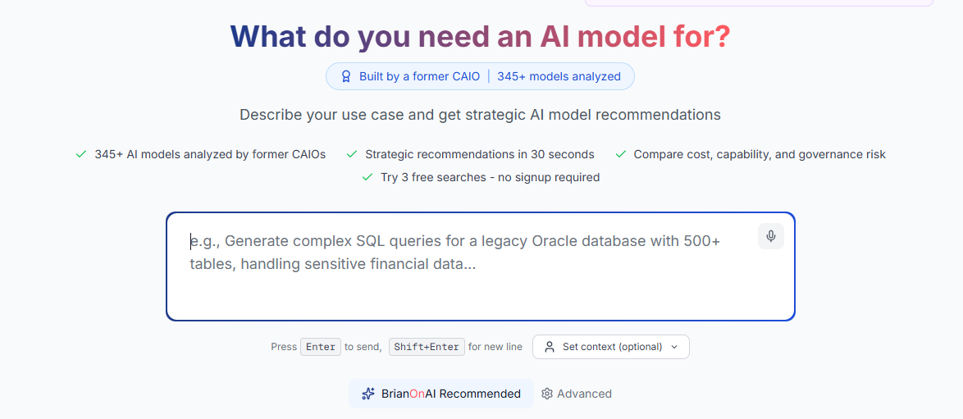Click the award ribbon icon in the badge
Image resolution: width=963 pixels, height=419 pixels.
[345, 76]
